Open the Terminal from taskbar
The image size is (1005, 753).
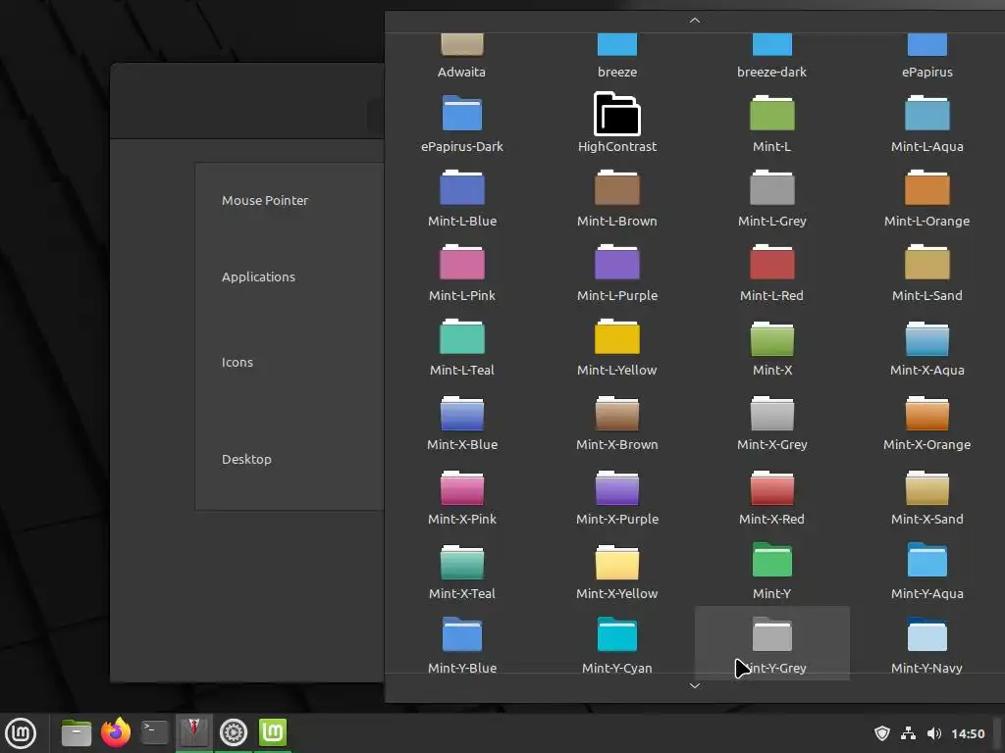tap(155, 733)
